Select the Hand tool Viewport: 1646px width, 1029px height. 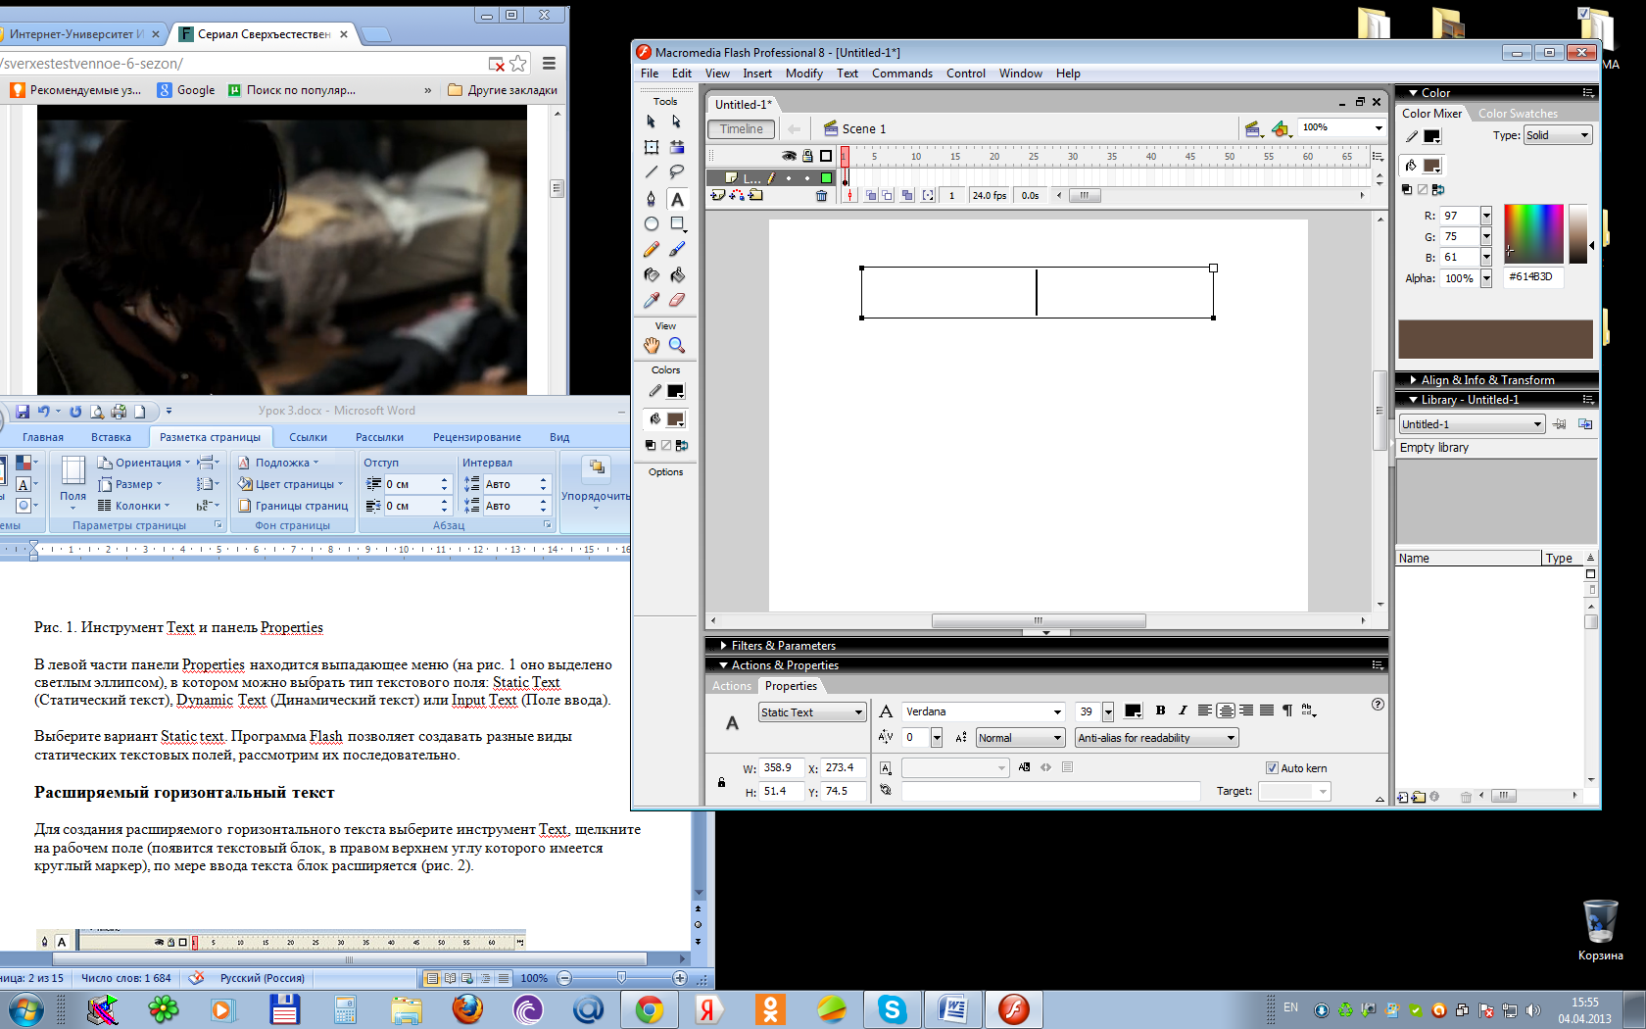pyautogui.click(x=651, y=345)
